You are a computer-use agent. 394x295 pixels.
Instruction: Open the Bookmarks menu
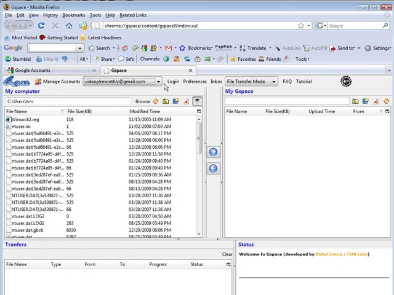click(73, 15)
